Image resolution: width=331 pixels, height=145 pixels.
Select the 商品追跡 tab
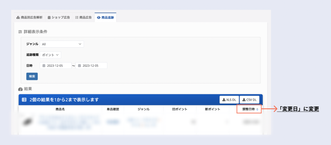[x=105, y=18]
